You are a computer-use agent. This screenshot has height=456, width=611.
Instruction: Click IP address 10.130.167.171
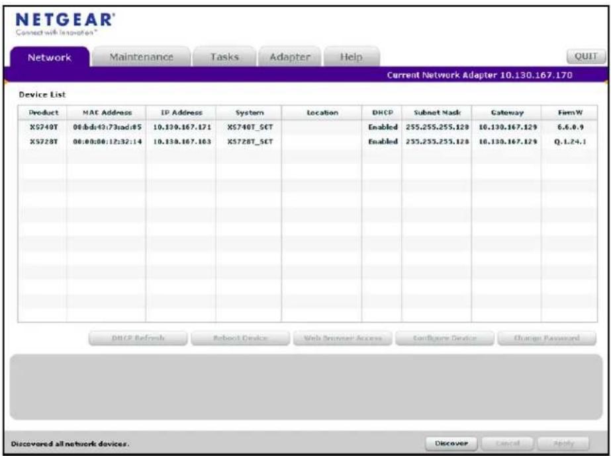click(x=182, y=128)
